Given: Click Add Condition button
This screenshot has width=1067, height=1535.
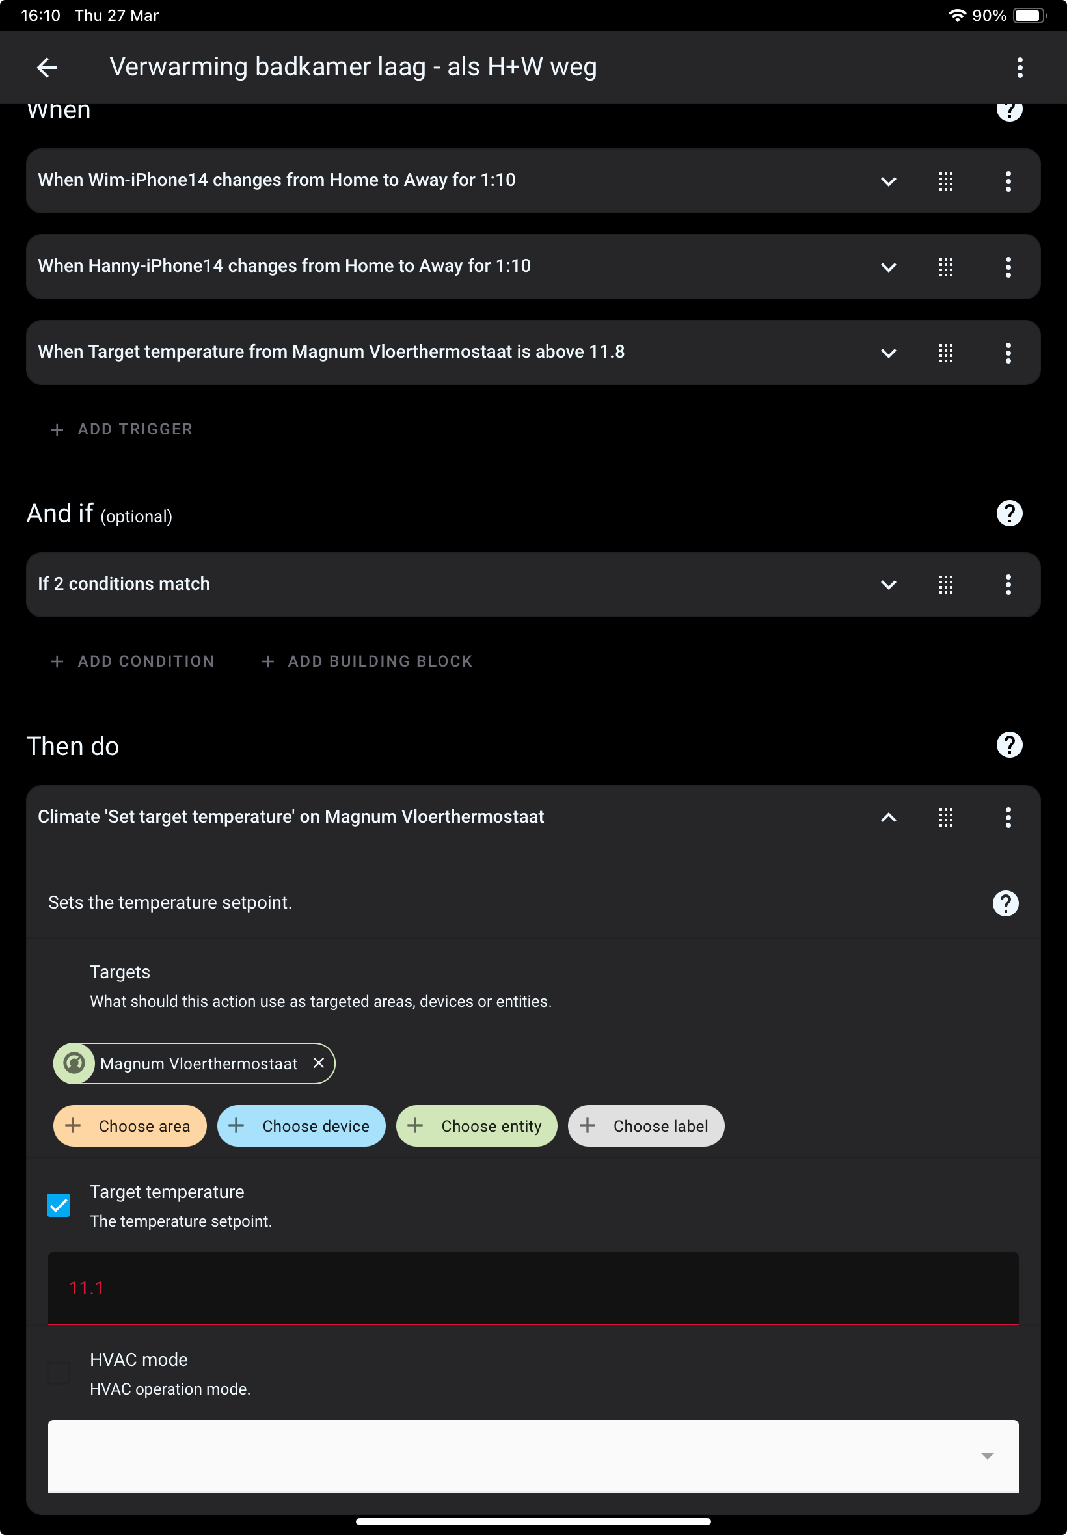Looking at the screenshot, I should (x=132, y=661).
